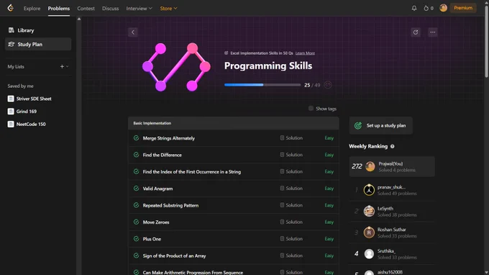Viewport: 489px width, 275px height.
Task: Click the streak flame counter icon
Action: (426, 8)
